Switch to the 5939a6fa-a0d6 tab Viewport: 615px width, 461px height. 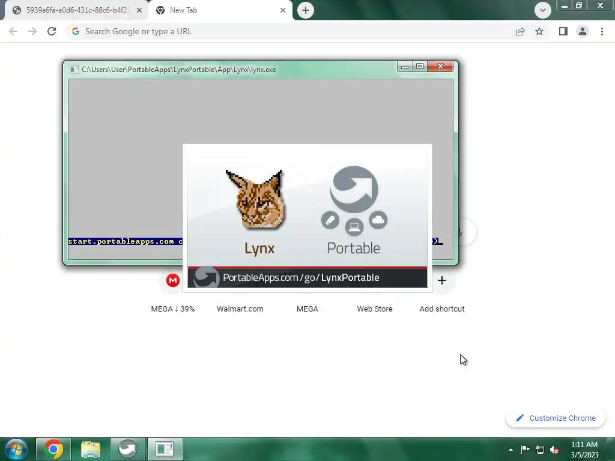pyautogui.click(x=77, y=10)
